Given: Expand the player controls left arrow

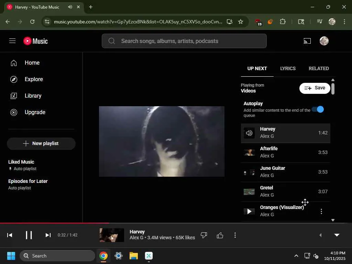Looking at the screenshot, I should [x=320, y=235].
